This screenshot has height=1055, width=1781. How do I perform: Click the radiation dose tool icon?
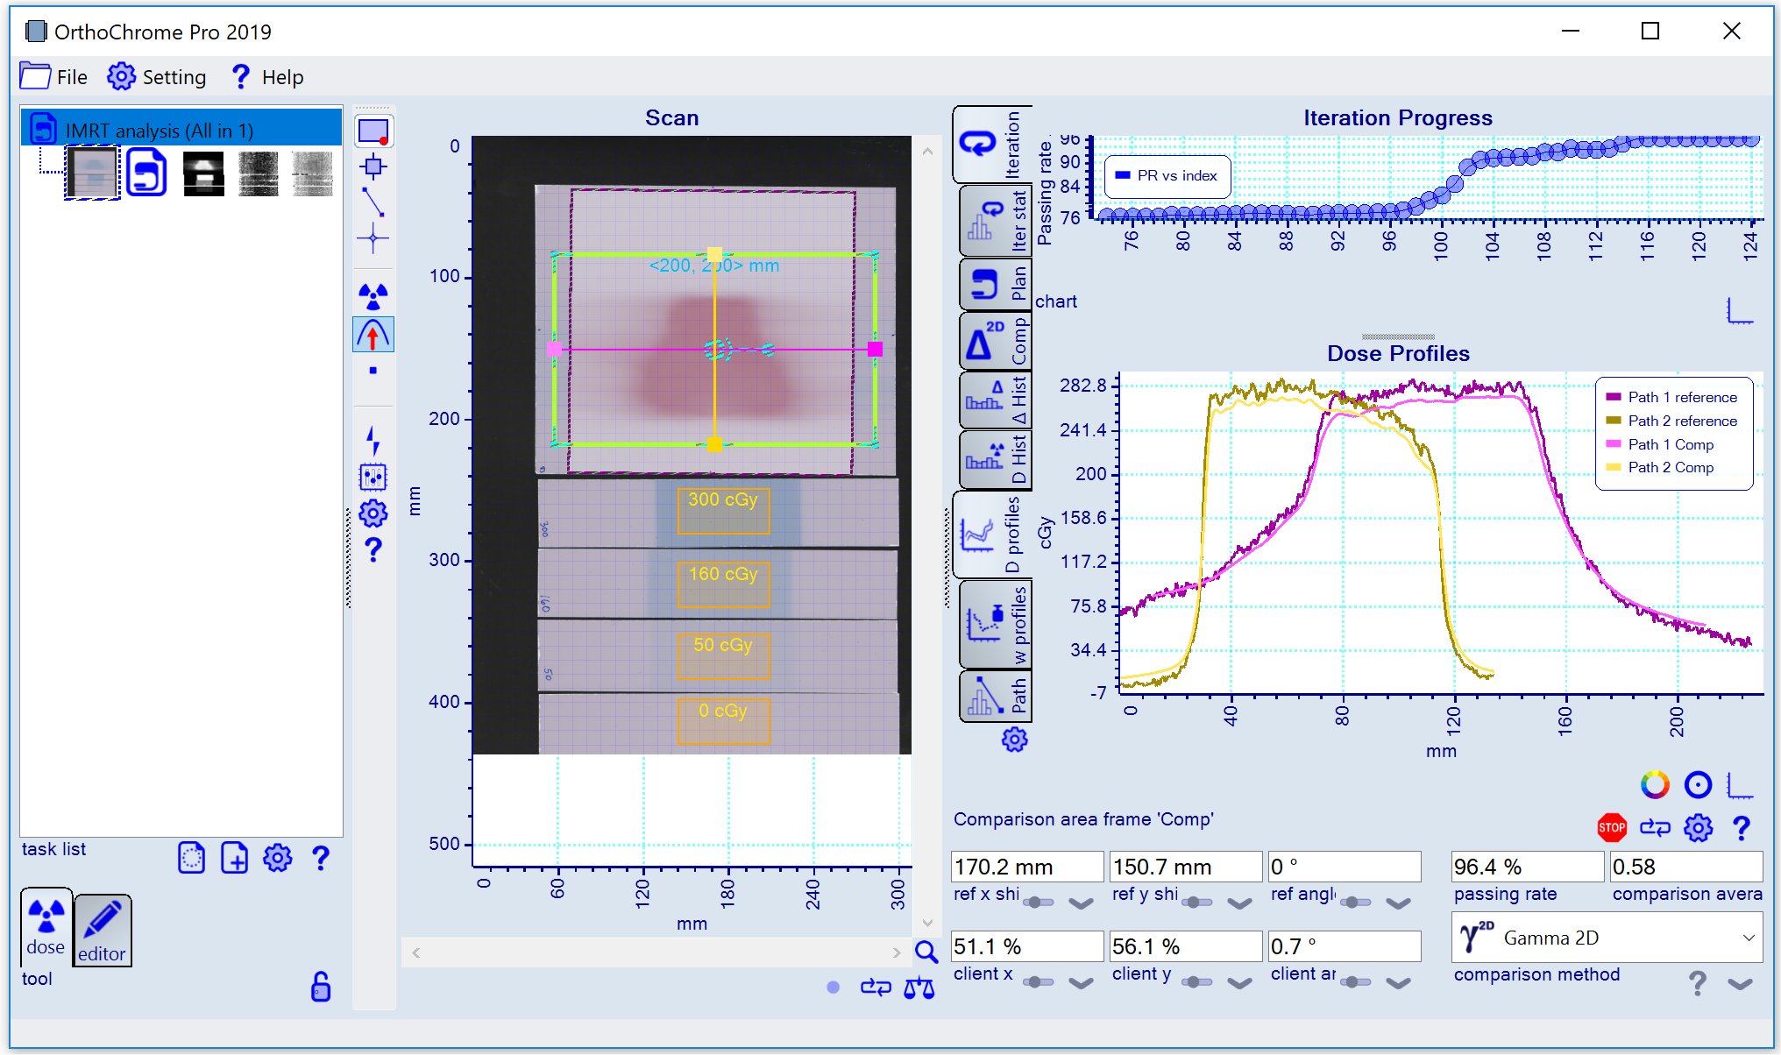pos(373,296)
